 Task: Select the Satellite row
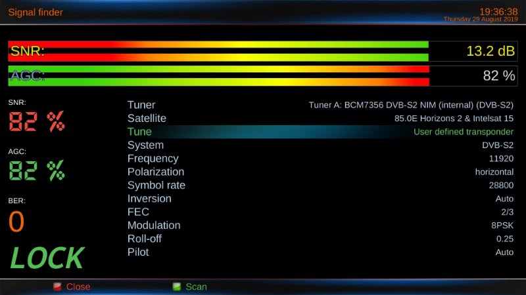pos(320,119)
